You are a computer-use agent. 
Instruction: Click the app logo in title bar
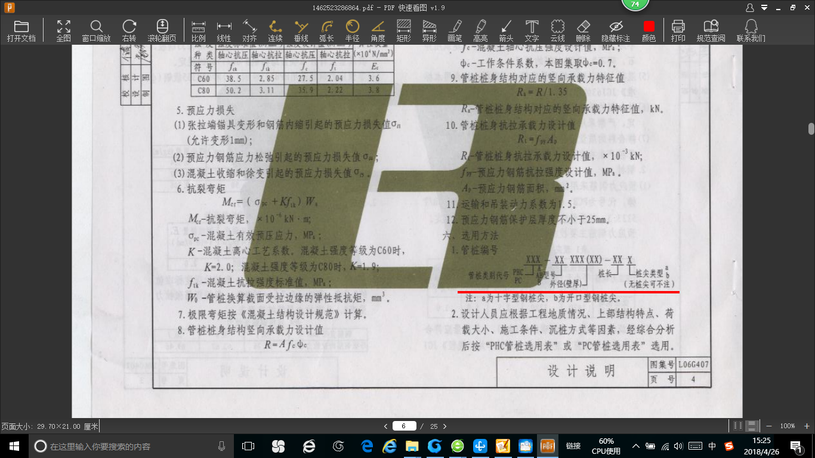click(x=9, y=8)
